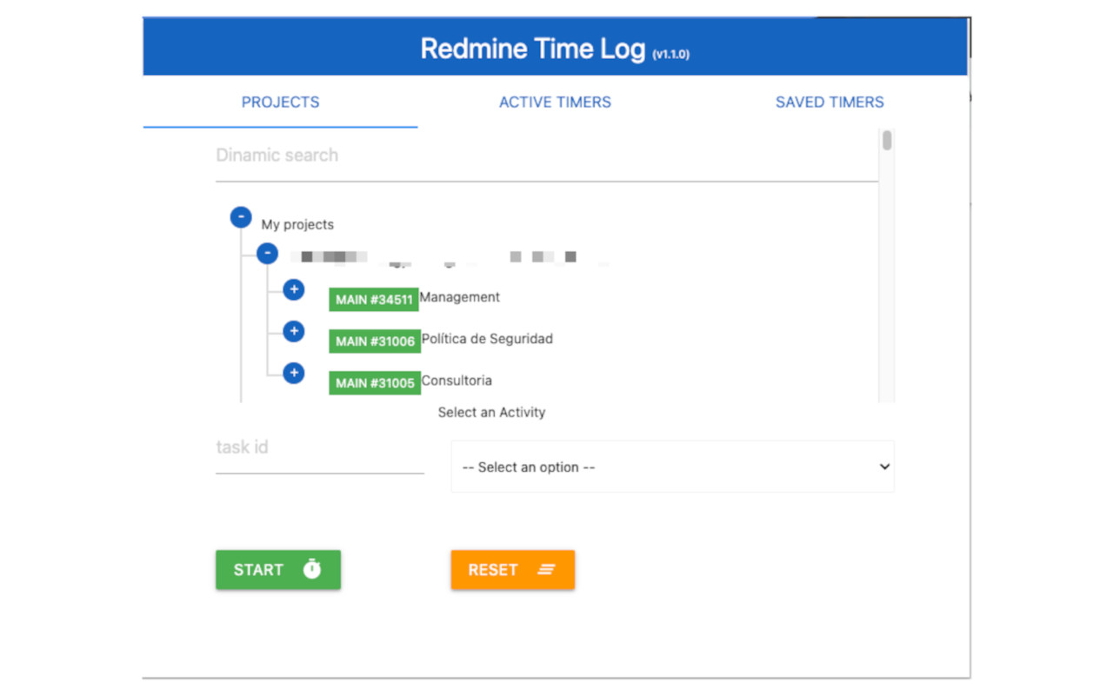The width and height of the screenshot is (1113, 695).
Task: Select the Management tree item
Action: [x=460, y=297]
